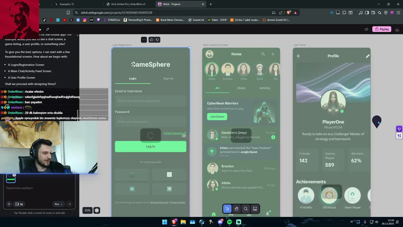Screen dimensions: 403x227
Task: Click the undo history icon next to Paylaş
Action: pyautogui.click(x=366, y=29)
